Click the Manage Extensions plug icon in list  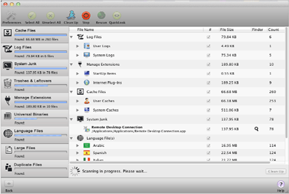[80, 64]
